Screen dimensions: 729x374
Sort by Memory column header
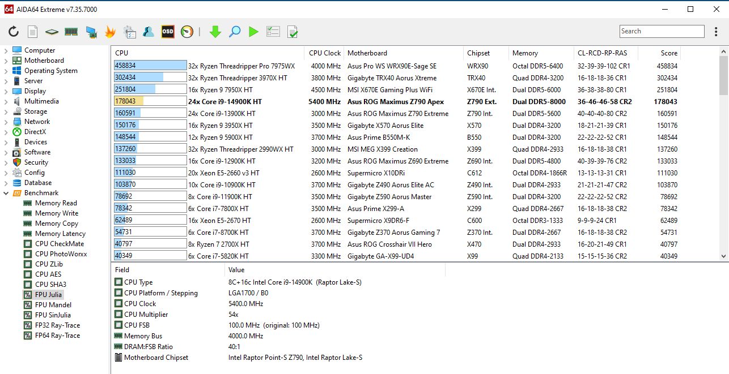point(541,53)
